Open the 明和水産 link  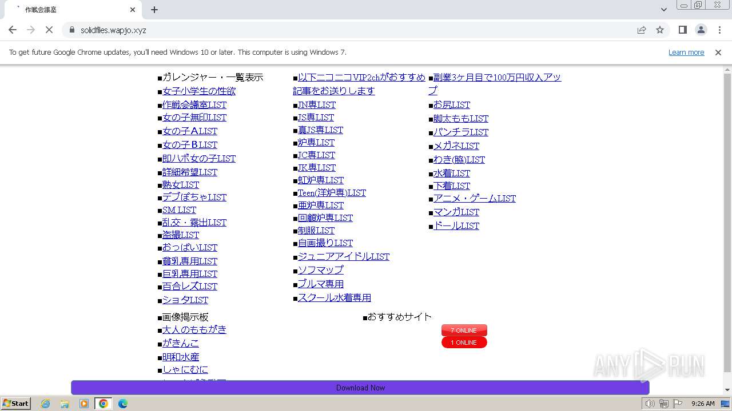181,357
